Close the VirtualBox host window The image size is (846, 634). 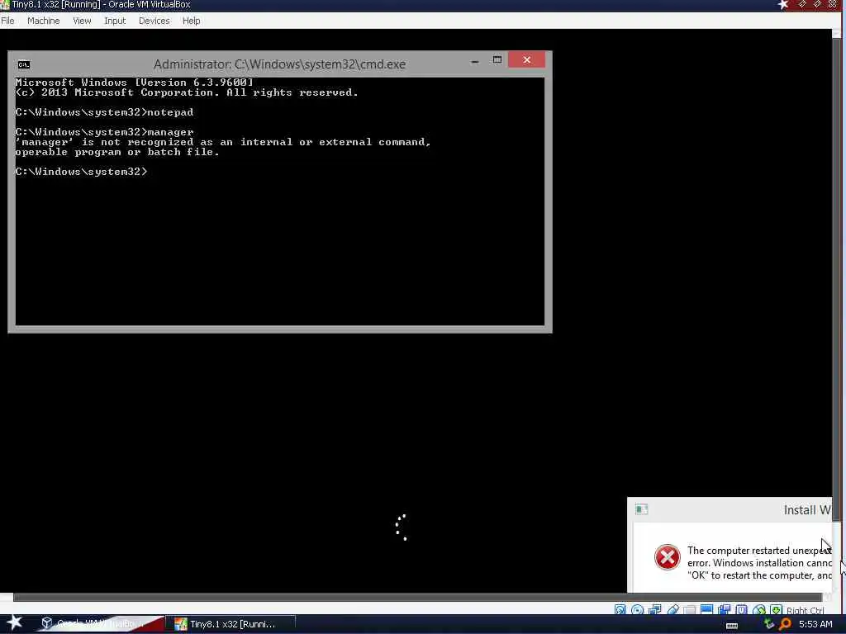click(x=833, y=4)
